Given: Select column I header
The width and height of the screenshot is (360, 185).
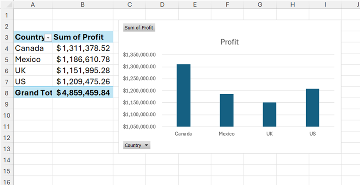Looking at the screenshot, I should [325, 5].
